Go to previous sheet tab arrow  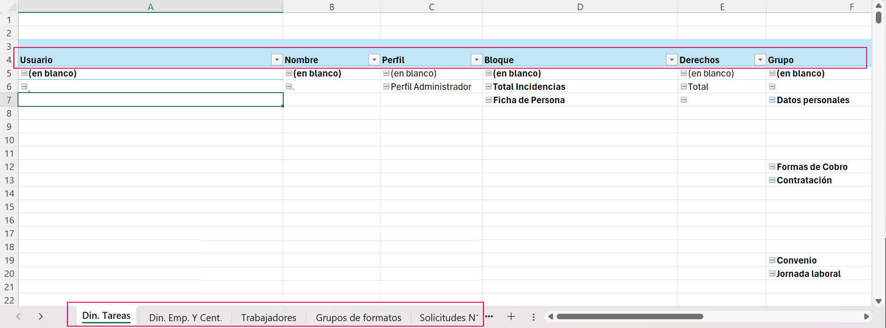[x=18, y=316]
